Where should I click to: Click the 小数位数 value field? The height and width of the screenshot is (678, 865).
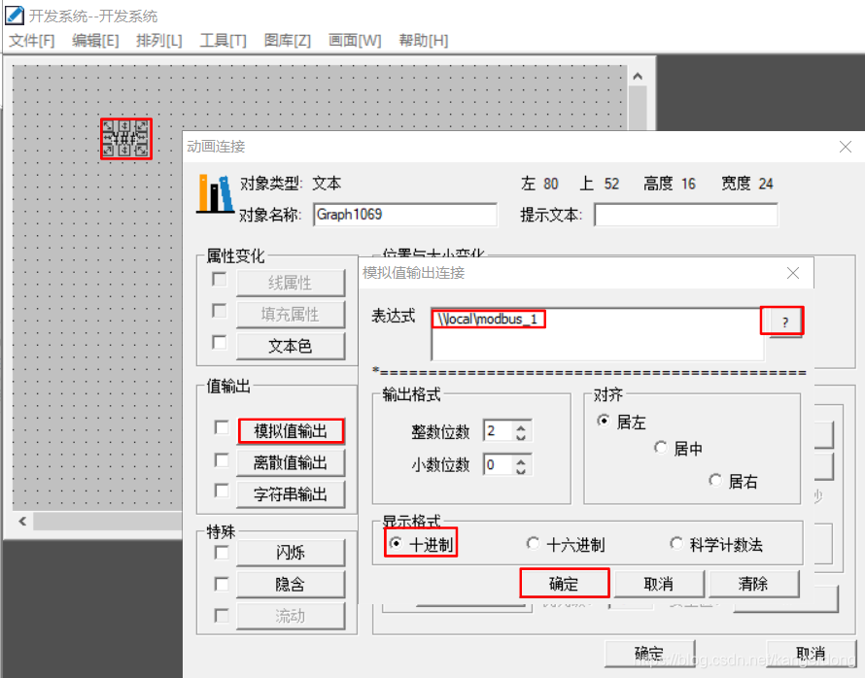497,465
